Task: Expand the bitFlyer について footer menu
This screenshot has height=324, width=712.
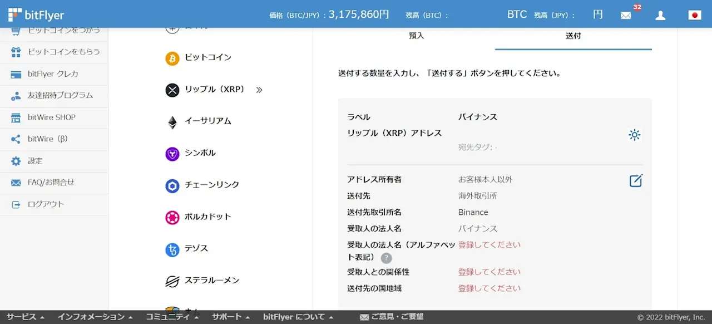Action: (x=298, y=317)
